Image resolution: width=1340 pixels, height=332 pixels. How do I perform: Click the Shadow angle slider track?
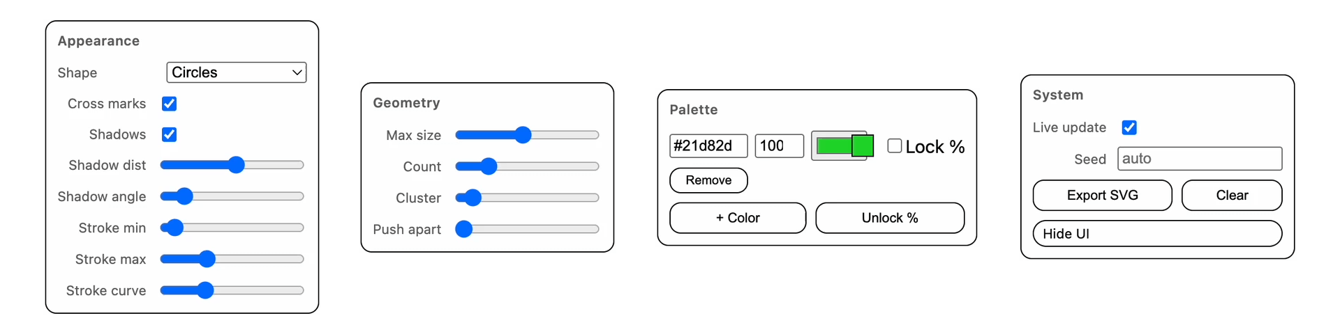click(x=232, y=196)
